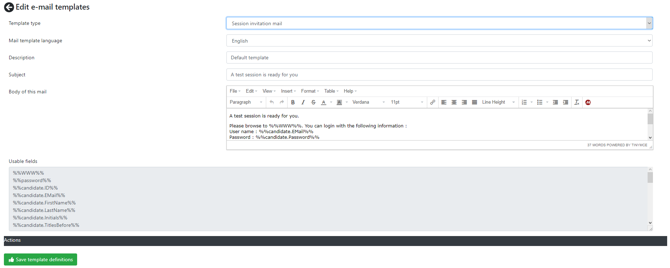Image resolution: width=670 pixels, height=268 pixels.
Task: Open the Help menu
Action: click(350, 91)
